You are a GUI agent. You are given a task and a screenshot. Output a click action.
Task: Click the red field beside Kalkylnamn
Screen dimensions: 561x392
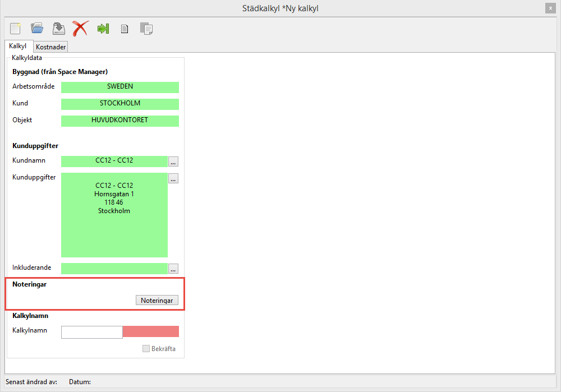[150, 331]
